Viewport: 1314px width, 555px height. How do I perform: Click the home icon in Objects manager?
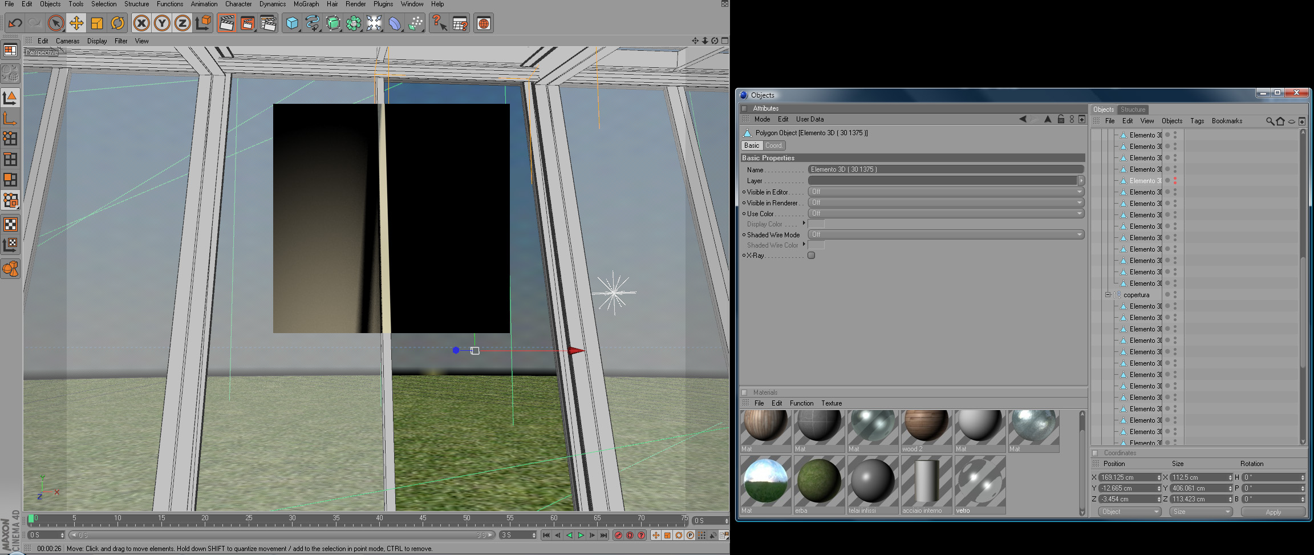tap(1281, 121)
